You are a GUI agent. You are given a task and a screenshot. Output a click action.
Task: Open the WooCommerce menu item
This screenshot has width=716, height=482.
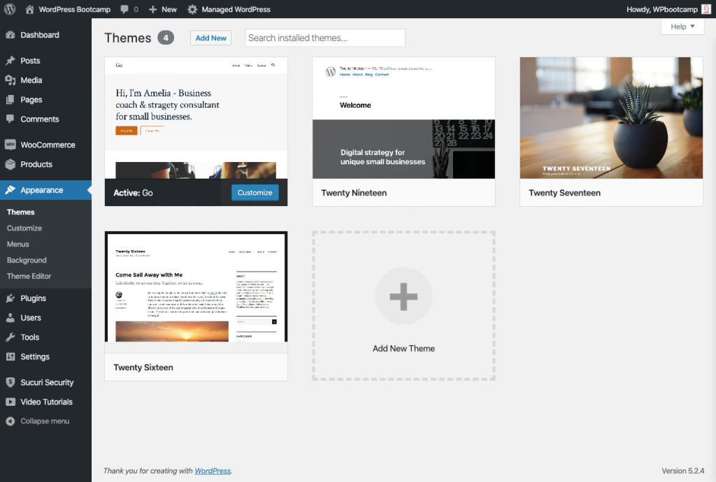(45, 145)
